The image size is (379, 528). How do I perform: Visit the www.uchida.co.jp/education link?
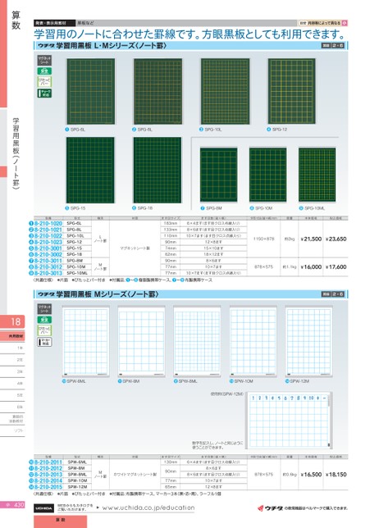[148, 508]
